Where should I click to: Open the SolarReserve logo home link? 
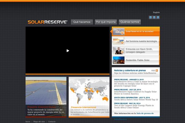click(47, 22)
